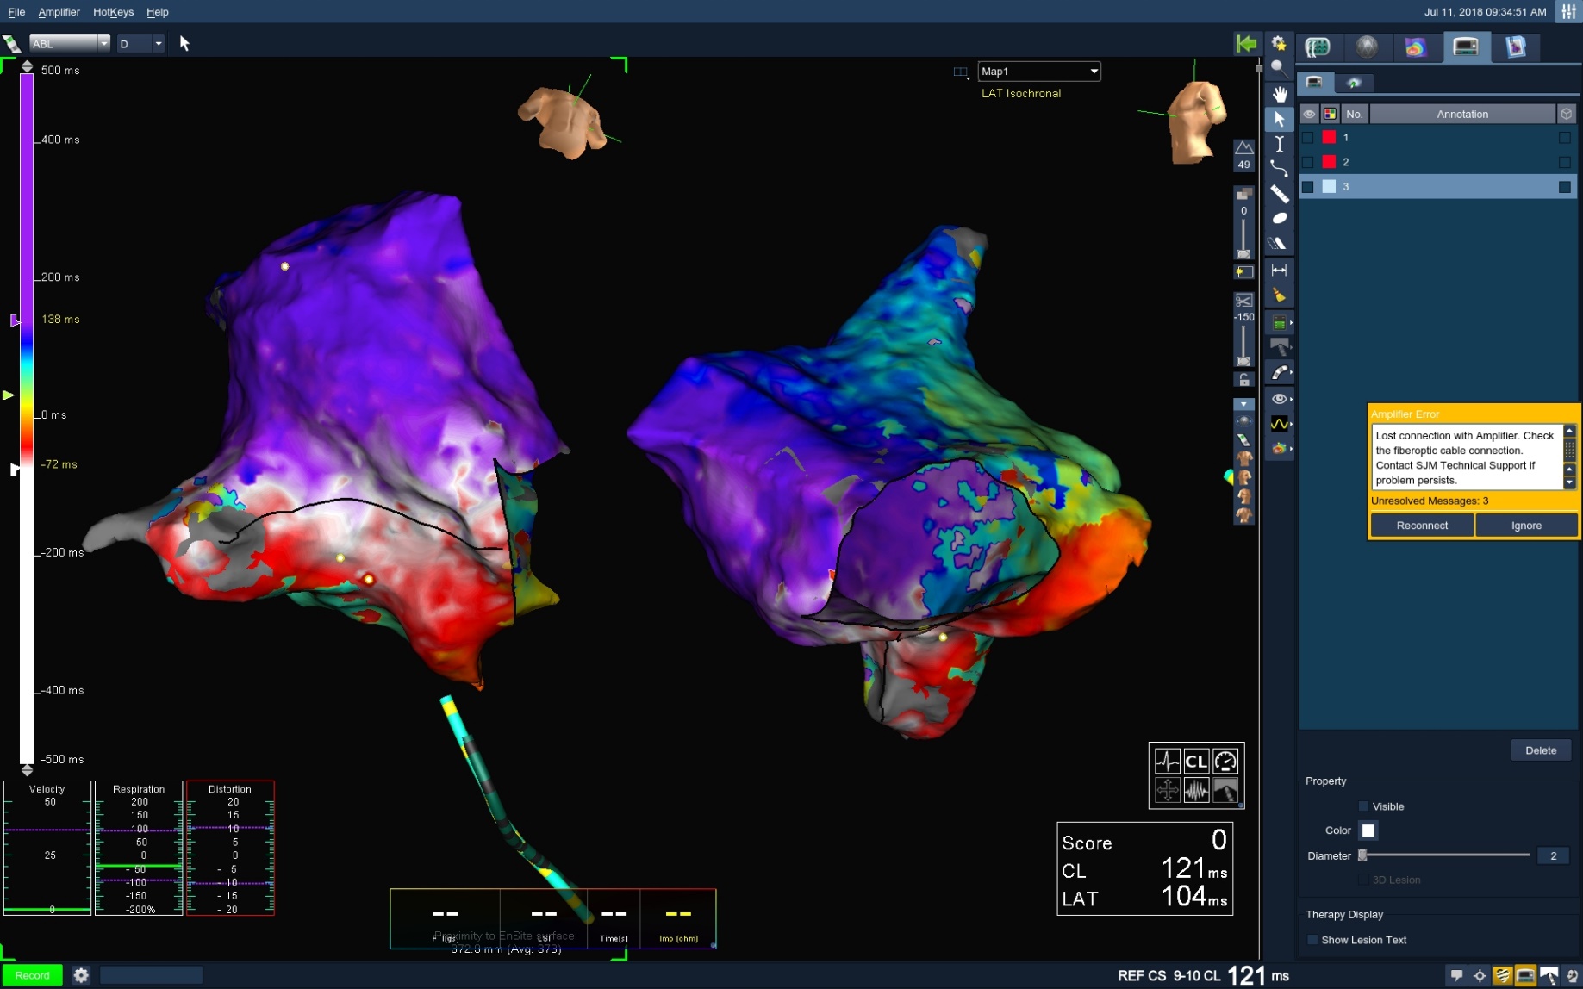Viewport: 1583px width, 989px height.
Task: Select the magnifying glass zoom tool
Action: click(x=1279, y=68)
